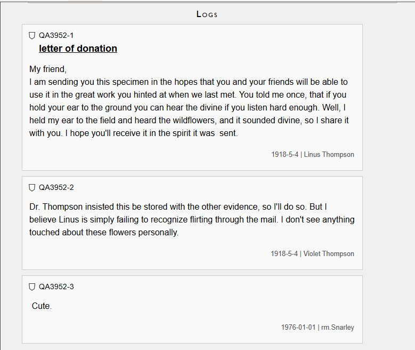
Task: Click the shield icon beside QA3952-1
Action: pyautogui.click(x=32, y=36)
